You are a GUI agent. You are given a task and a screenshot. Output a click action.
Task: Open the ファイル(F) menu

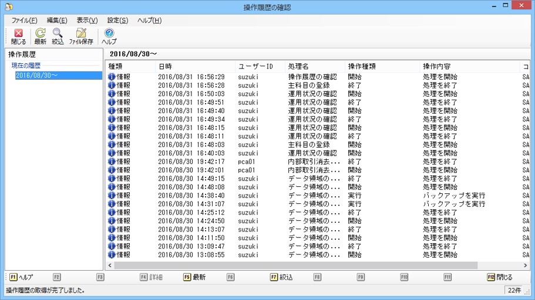24,21
